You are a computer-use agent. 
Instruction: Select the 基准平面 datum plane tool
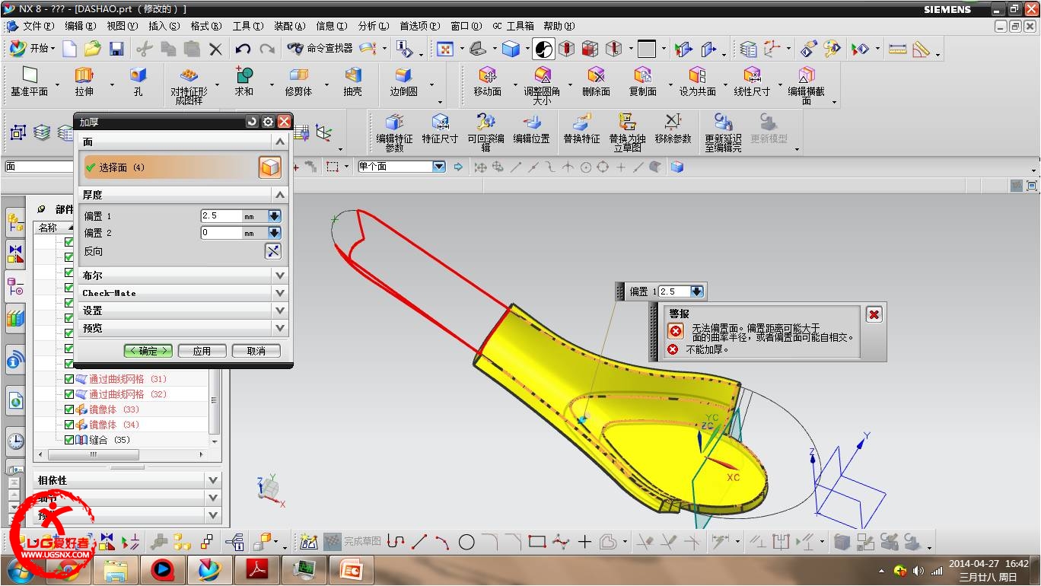[x=30, y=75]
